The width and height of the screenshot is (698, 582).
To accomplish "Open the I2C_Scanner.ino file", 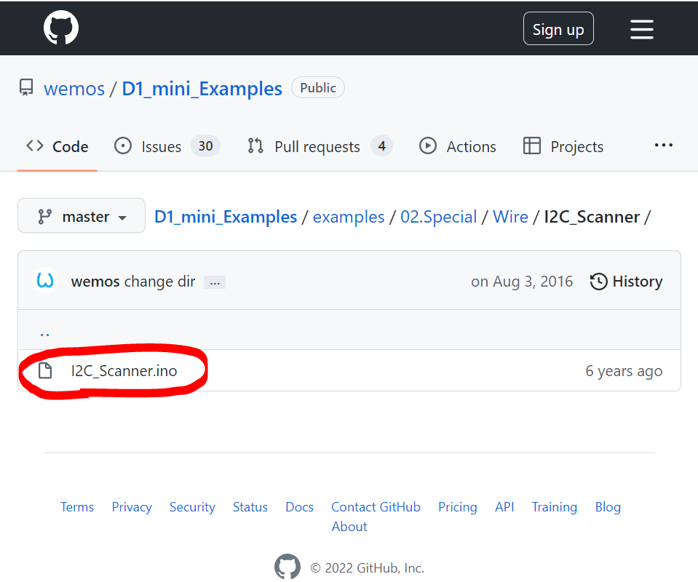I will click(x=124, y=371).
